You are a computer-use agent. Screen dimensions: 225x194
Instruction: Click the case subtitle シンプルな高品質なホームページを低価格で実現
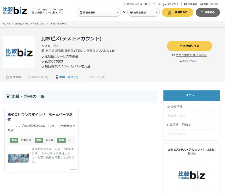point(41,128)
